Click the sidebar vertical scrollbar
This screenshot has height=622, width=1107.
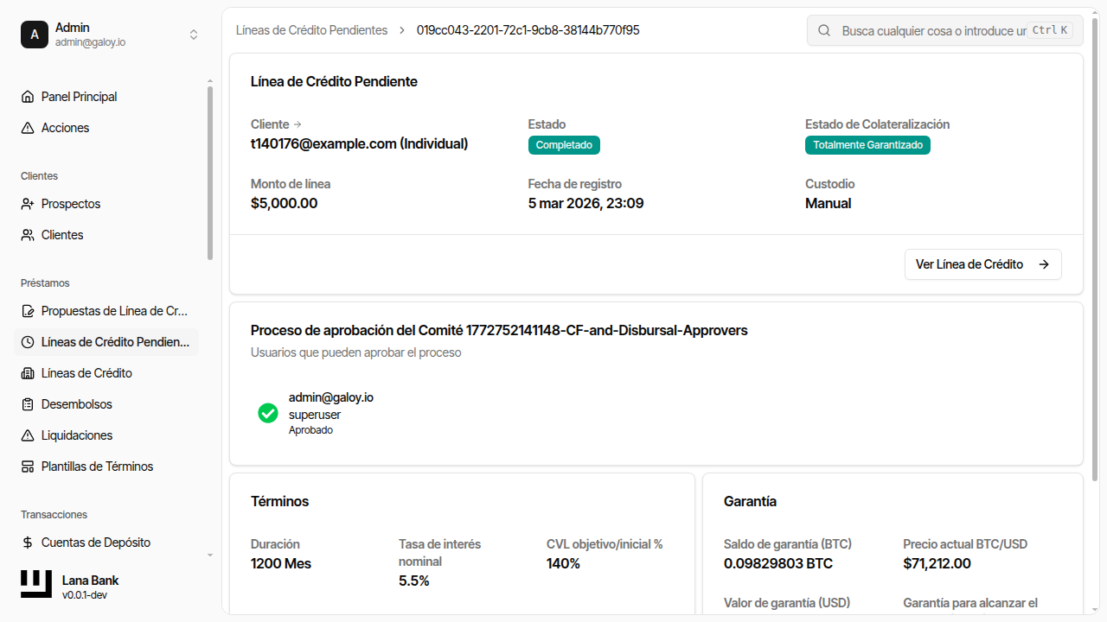point(210,173)
